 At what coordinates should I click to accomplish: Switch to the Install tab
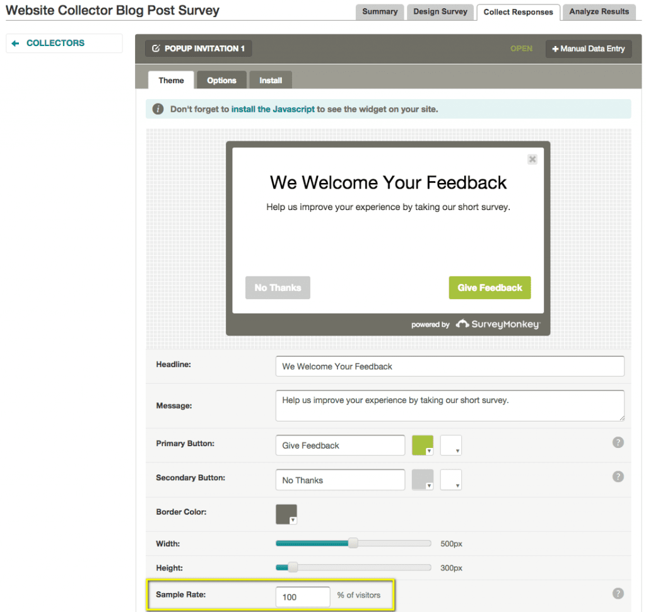click(x=270, y=79)
